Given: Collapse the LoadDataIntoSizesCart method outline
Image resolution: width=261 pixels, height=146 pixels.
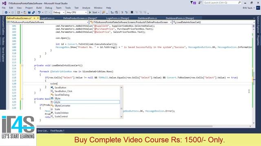Looking at the screenshot, I should click(22, 66).
